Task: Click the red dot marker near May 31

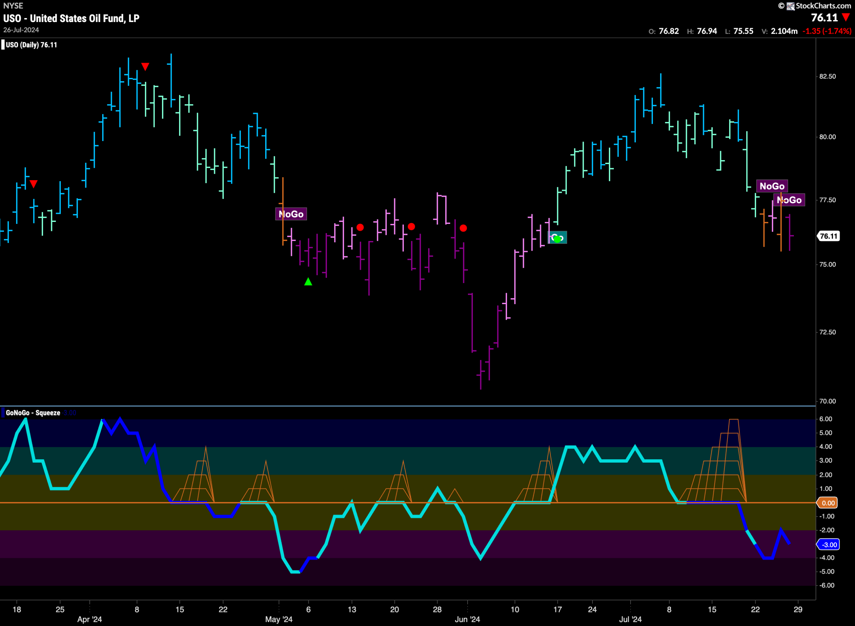Action: tap(464, 228)
